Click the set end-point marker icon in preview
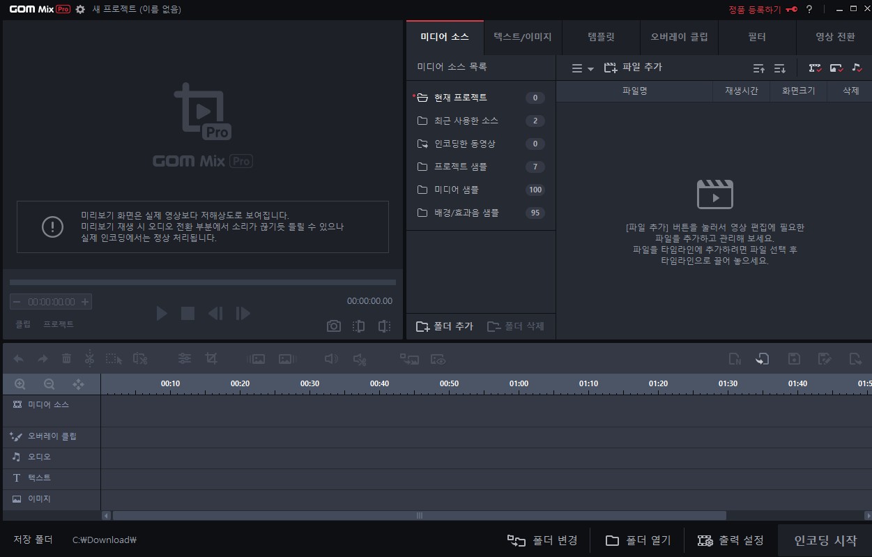872x557 pixels. click(x=384, y=326)
